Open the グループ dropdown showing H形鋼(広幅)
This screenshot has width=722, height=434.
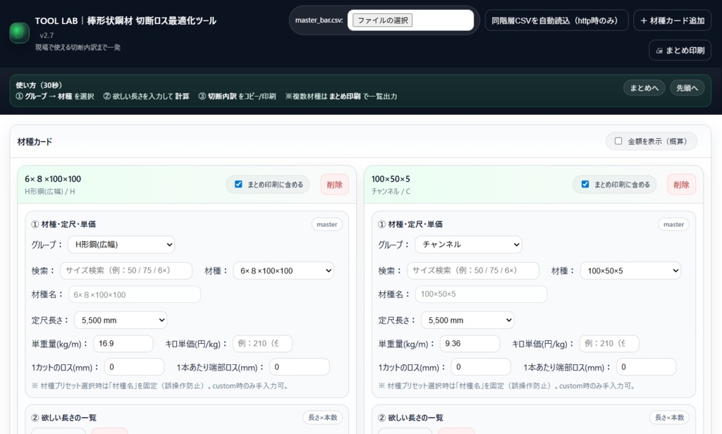tap(121, 244)
